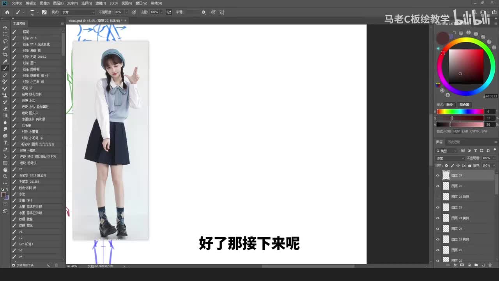Lock transparent pixels icon

pyautogui.click(x=446, y=165)
